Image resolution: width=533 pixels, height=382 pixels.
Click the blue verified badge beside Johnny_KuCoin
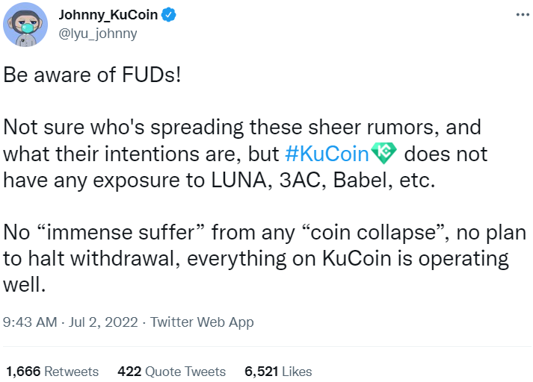click(x=168, y=15)
